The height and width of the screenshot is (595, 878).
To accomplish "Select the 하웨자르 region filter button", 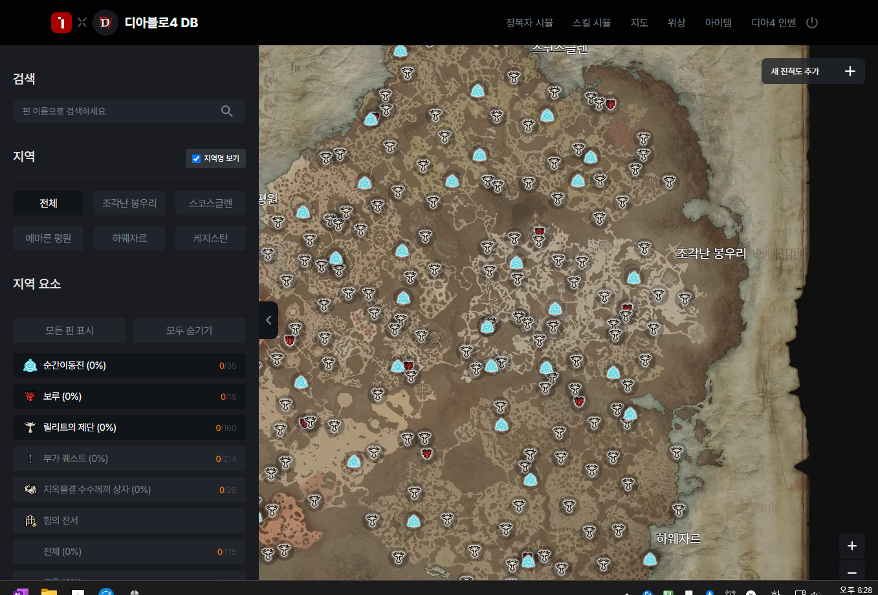I will (x=129, y=238).
